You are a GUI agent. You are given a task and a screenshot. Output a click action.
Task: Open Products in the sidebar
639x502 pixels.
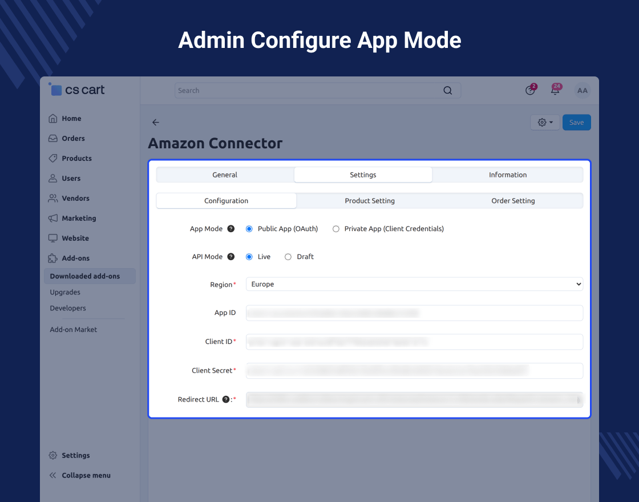point(76,159)
